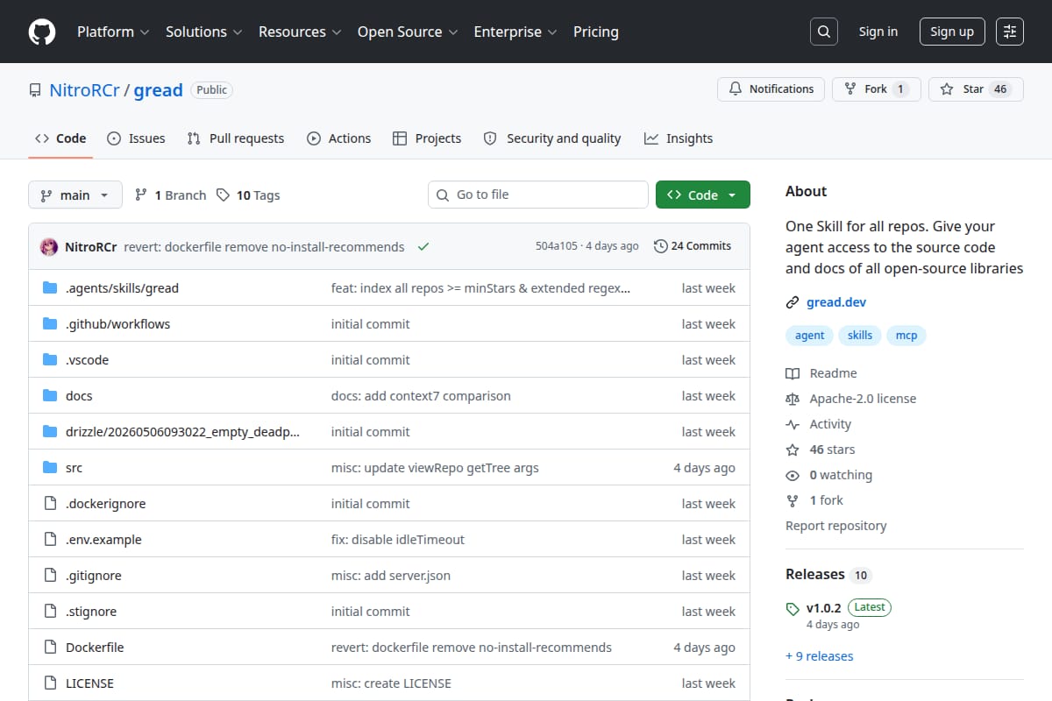1052x701 pixels.
Task: Click the Activity pulse icon
Action: click(793, 424)
